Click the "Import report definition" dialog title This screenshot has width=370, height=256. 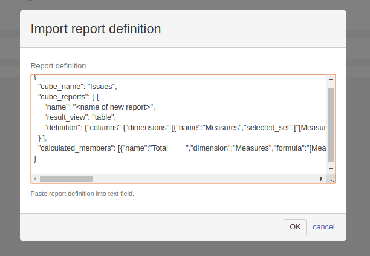pos(96,29)
